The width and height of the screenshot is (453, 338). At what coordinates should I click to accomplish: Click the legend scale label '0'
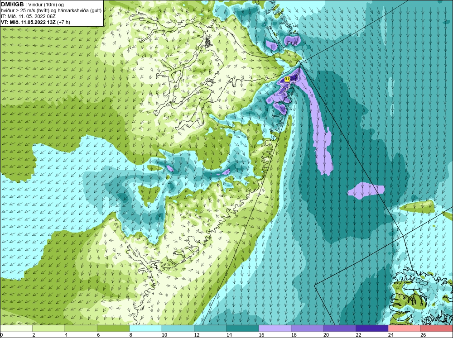pyautogui.click(x=1, y=335)
